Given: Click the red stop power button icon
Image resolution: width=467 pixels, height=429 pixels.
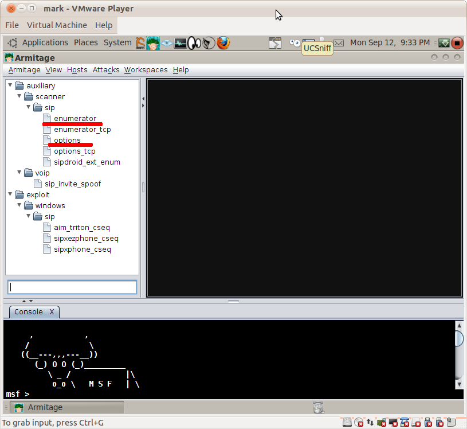Looking at the screenshot, I should [x=457, y=43].
